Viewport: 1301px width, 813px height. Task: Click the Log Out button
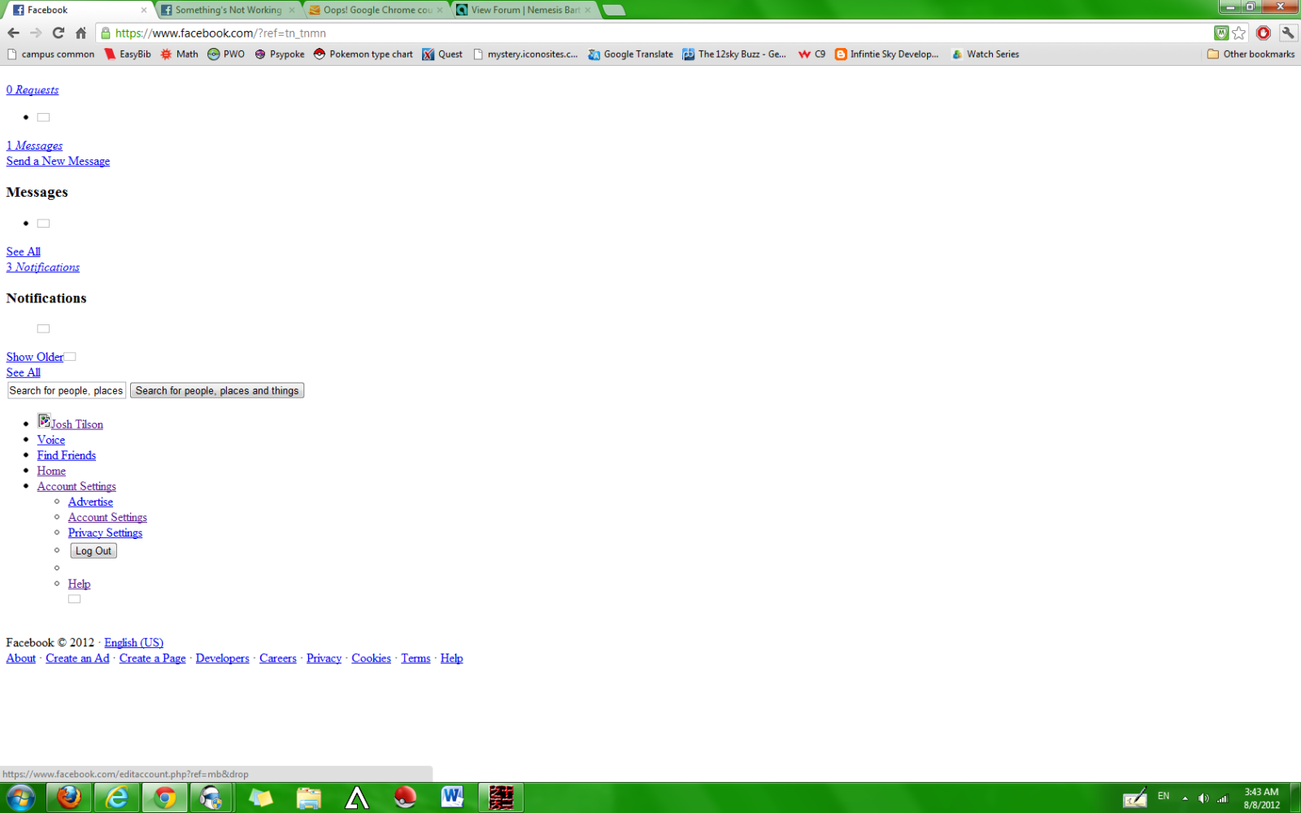(x=94, y=551)
